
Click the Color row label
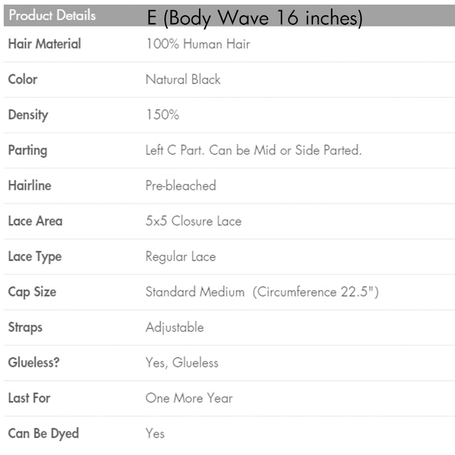(x=22, y=79)
